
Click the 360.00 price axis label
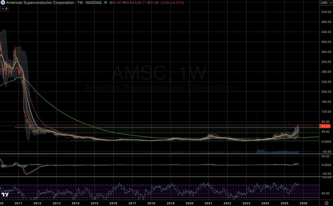coord(326,52)
